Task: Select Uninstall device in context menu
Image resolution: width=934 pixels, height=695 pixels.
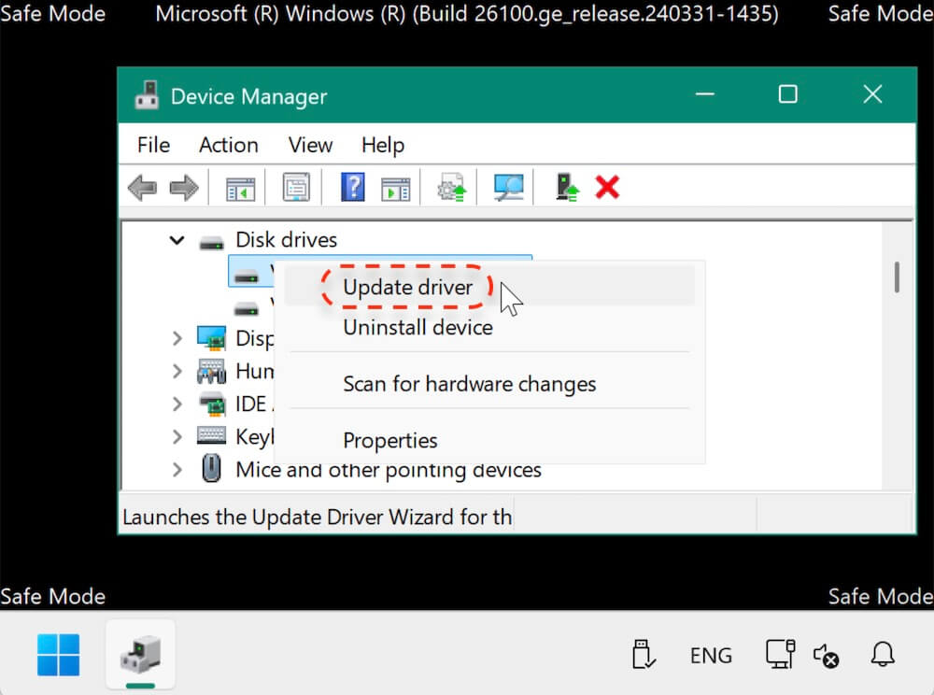Action: click(x=417, y=327)
